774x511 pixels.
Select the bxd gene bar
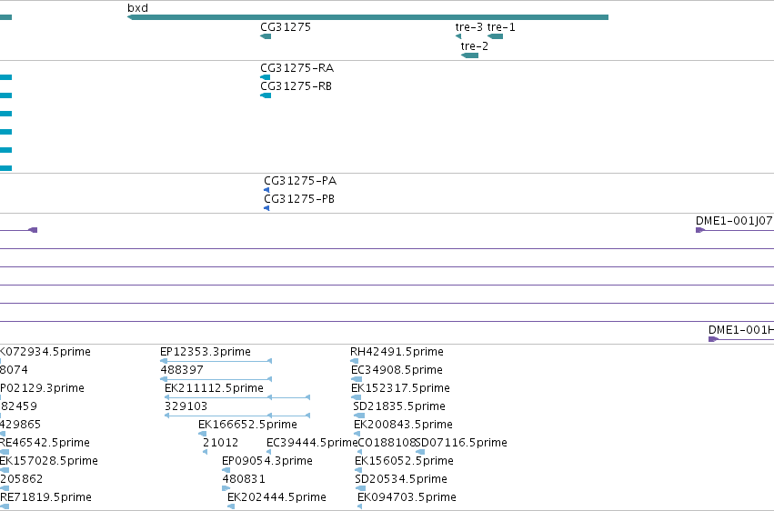click(367, 17)
